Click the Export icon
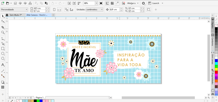The width and height of the screenshot is (218, 102). point(74,3)
